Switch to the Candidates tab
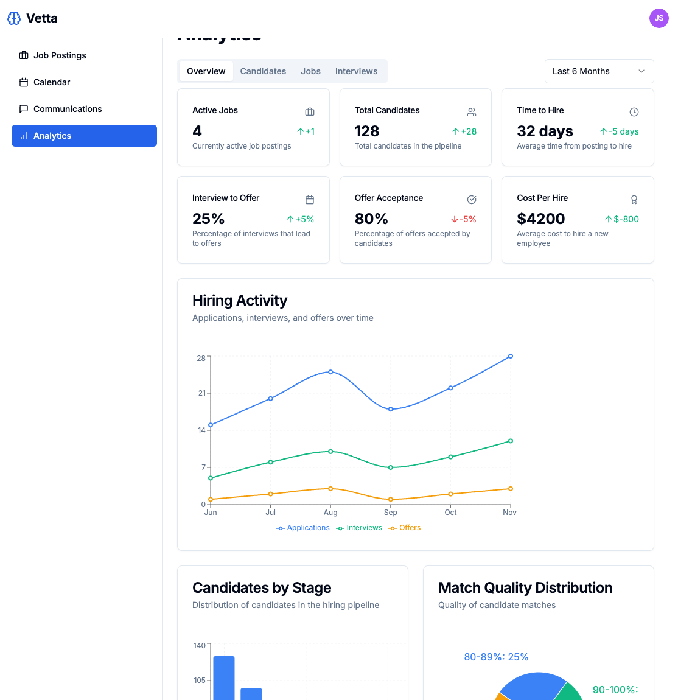678x700 pixels. [x=263, y=71]
